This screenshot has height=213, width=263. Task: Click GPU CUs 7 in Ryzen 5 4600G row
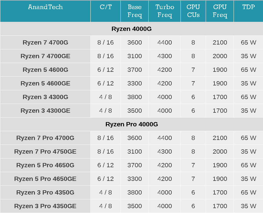pos(193,70)
